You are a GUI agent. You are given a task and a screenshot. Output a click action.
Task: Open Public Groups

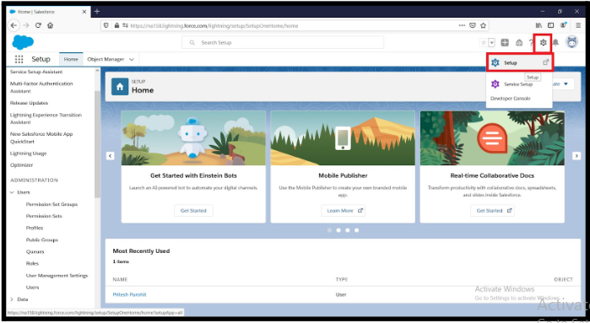tap(41, 240)
